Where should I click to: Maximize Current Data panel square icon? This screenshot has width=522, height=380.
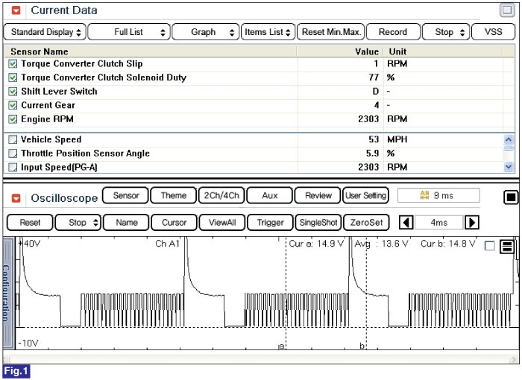506,10
